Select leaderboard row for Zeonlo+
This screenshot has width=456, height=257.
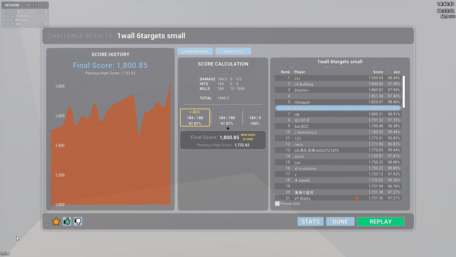click(x=338, y=90)
